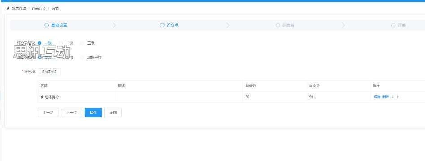The image size is (425, 161).
Task: Select the 总体得分 name cell
Action: point(76,97)
